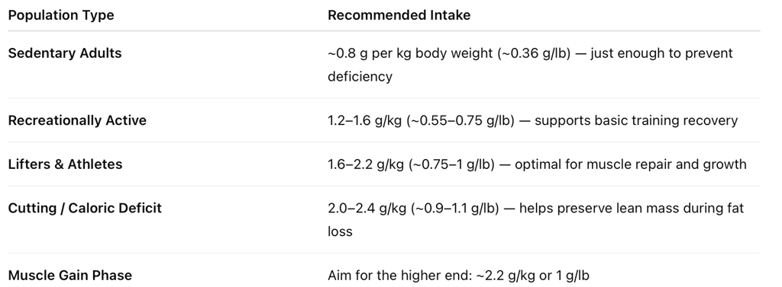Viewport: 782px width, 287px height.
Task: Select the Cutting / Caloric Deficit label
Action: (85, 208)
